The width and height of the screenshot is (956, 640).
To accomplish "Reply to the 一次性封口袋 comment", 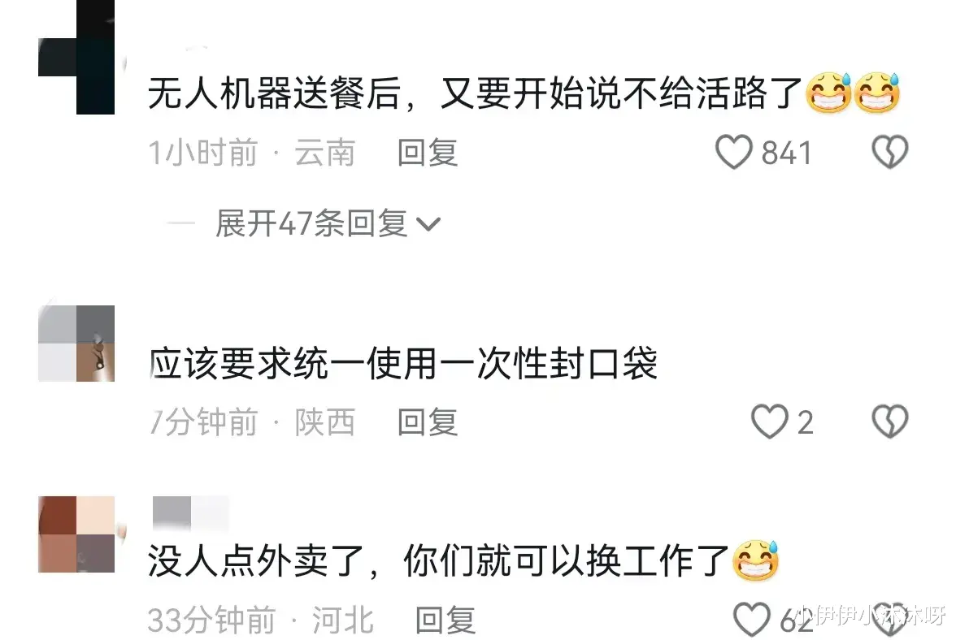I will [x=428, y=422].
